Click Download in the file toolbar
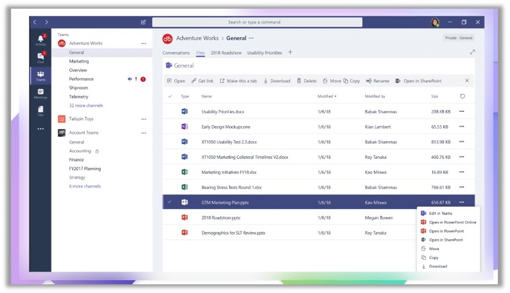 tap(277, 81)
